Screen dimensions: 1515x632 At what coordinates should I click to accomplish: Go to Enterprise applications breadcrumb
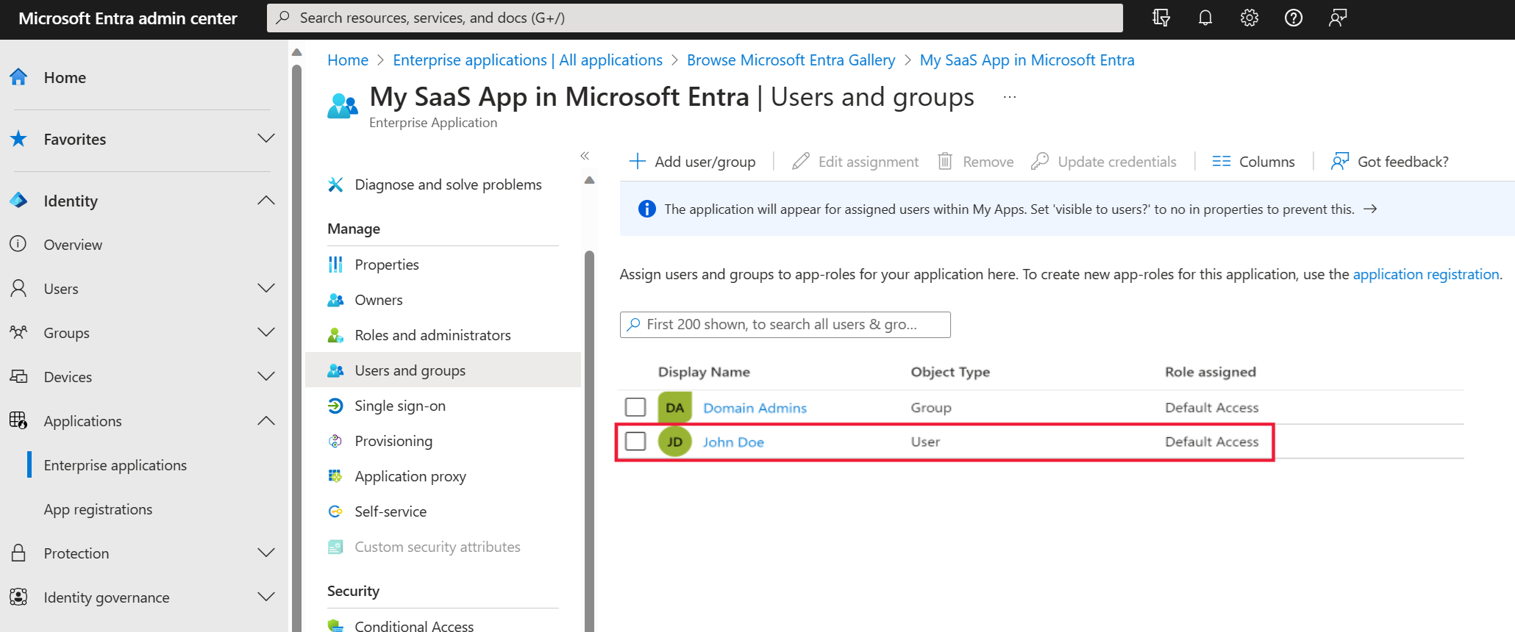click(528, 60)
